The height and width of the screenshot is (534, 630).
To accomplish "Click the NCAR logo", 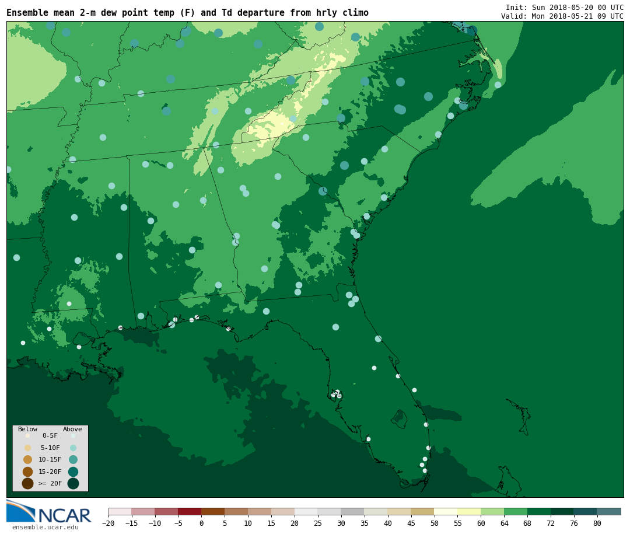I will coord(49,511).
